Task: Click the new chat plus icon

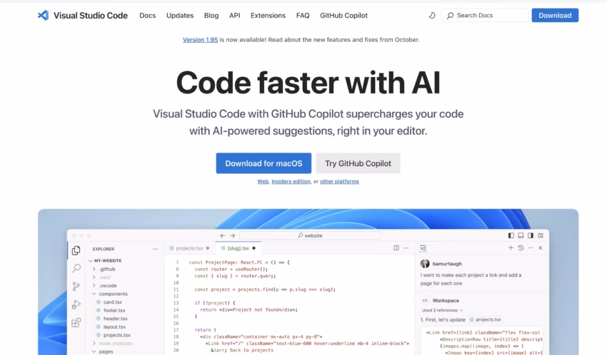Action: pos(511,248)
